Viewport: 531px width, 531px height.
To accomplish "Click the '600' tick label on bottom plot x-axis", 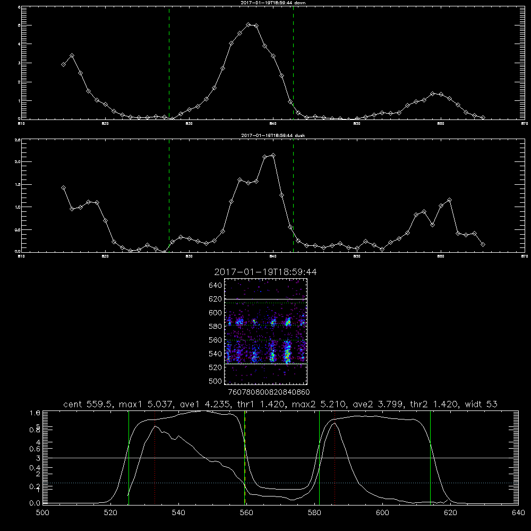I will point(383,513).
